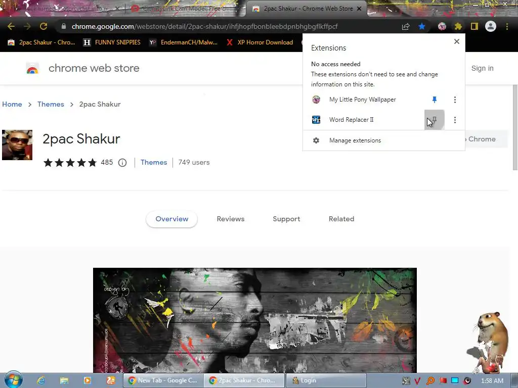This screenshot has width=518, height=388.
Task: Click the share page icon in address bar
Action: (406, 26)
